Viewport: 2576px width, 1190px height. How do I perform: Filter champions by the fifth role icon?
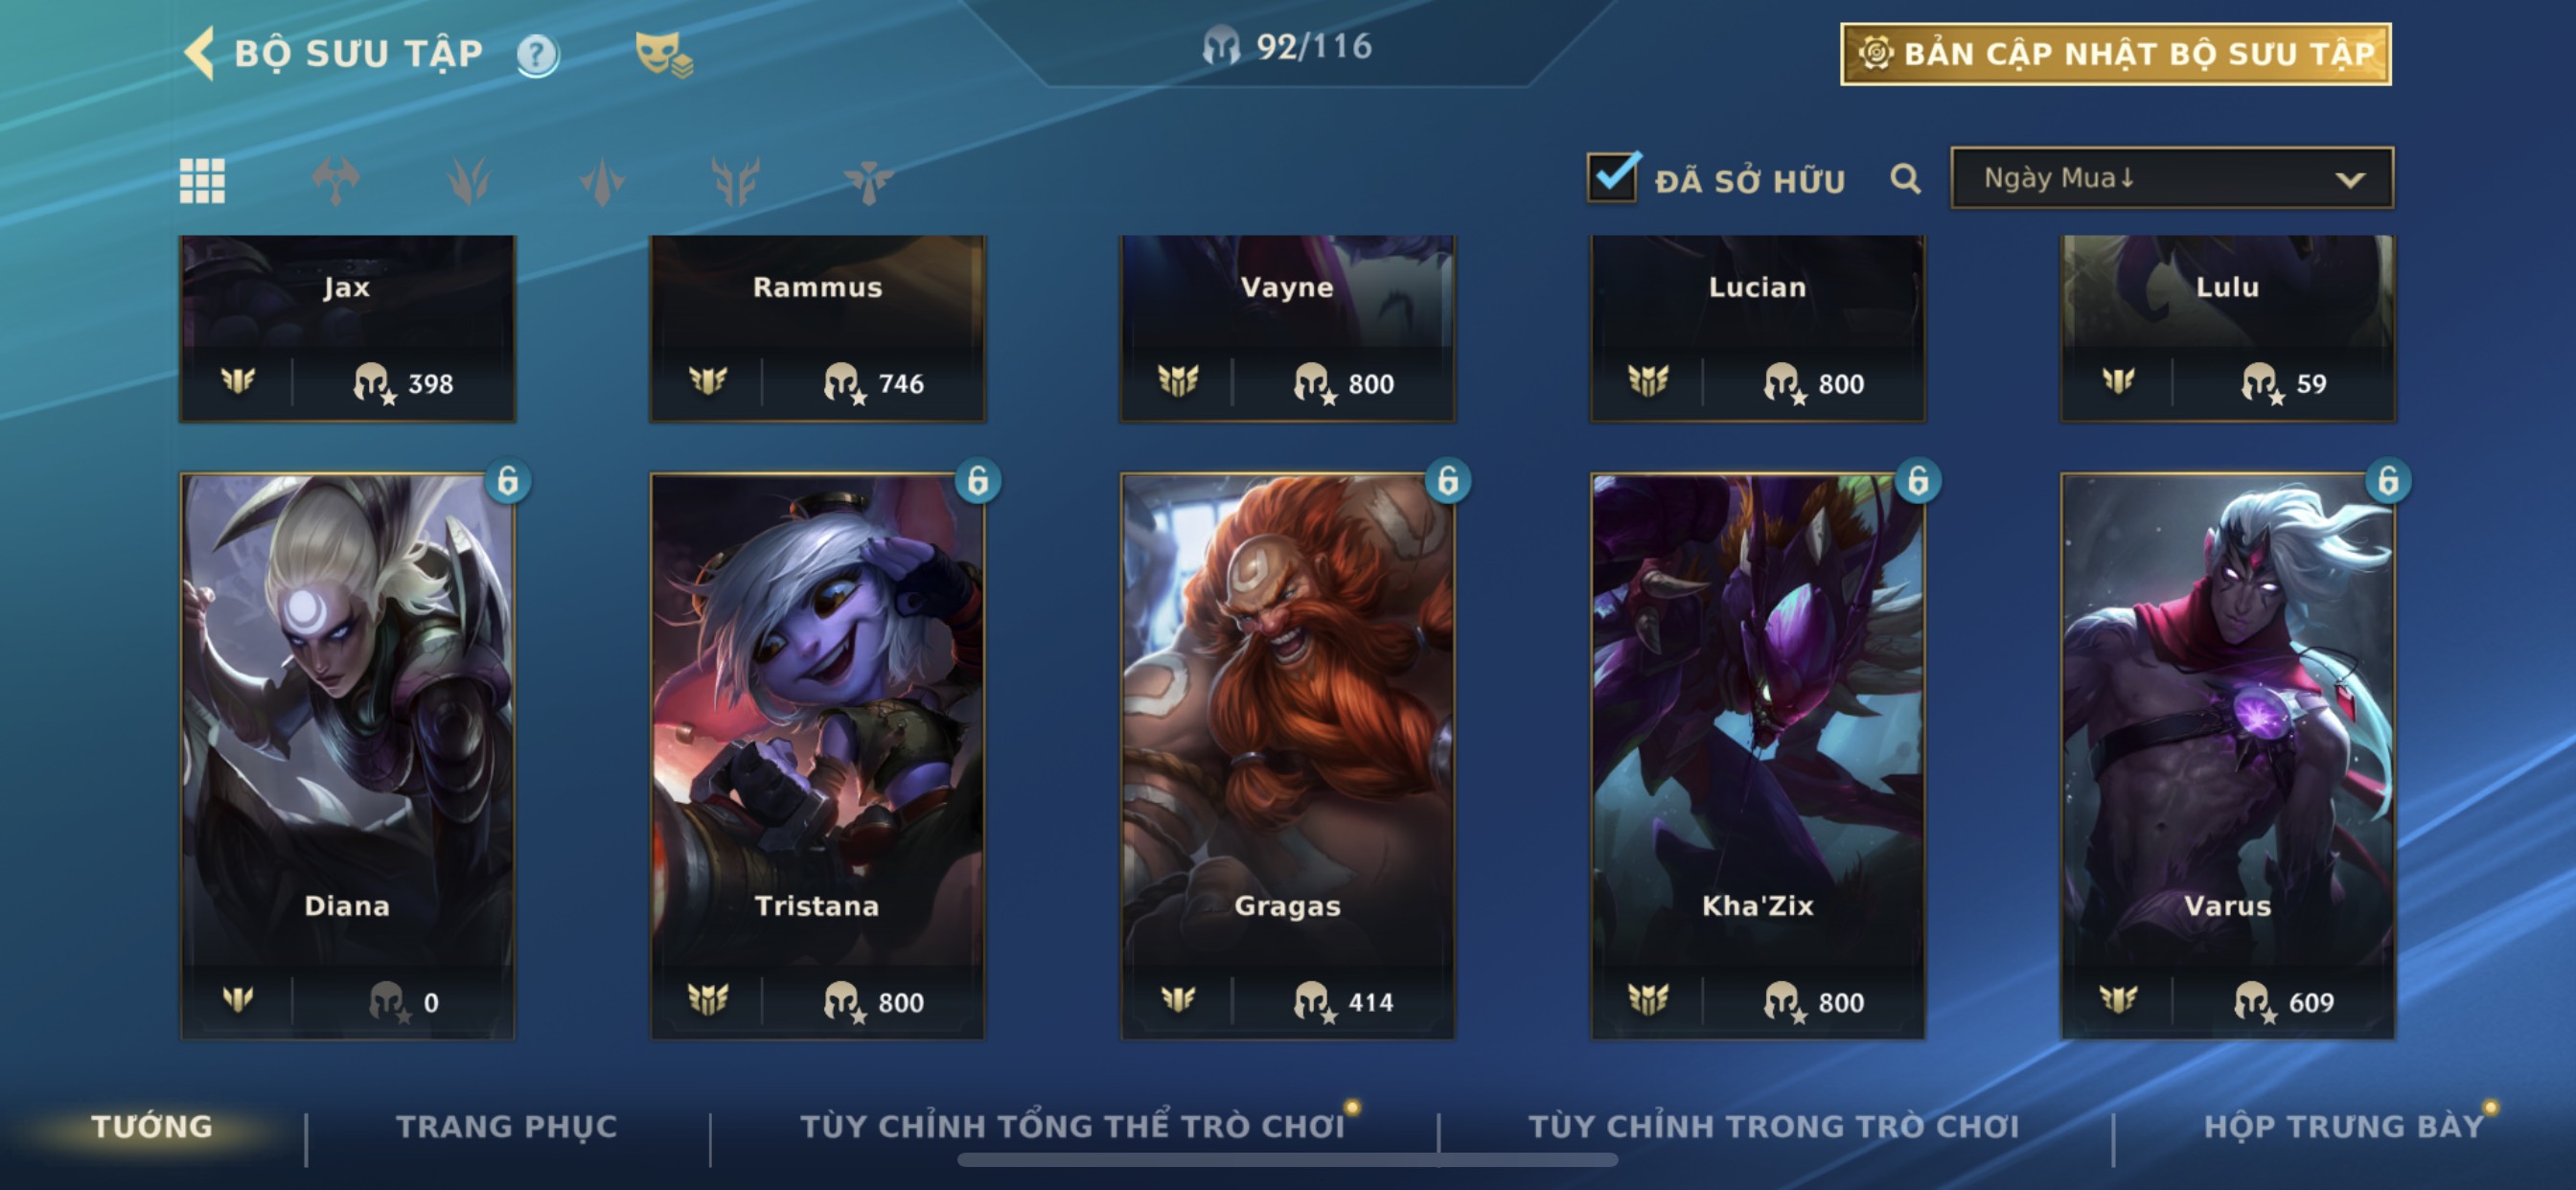point(868,181)
